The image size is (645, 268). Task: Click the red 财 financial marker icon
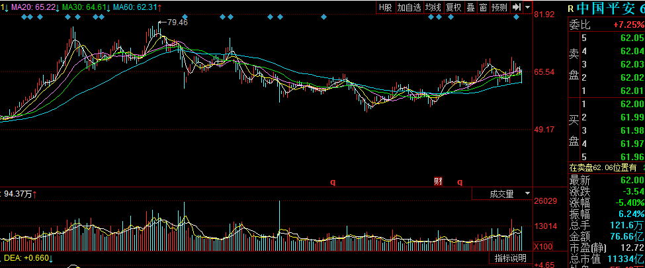438,181
